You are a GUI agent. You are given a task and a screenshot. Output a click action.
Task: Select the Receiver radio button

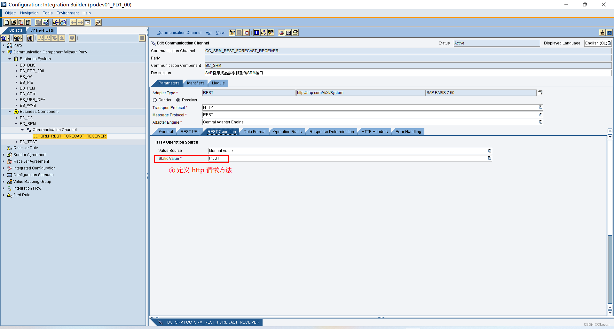click(x=178, y=100)
